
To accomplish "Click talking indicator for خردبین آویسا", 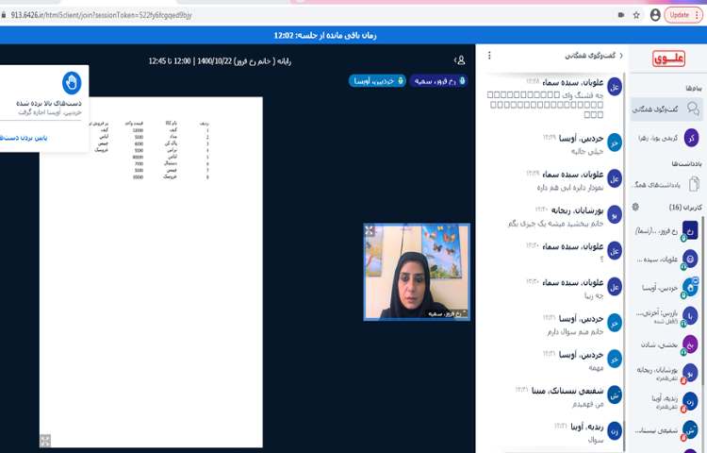I will point(377,81).
